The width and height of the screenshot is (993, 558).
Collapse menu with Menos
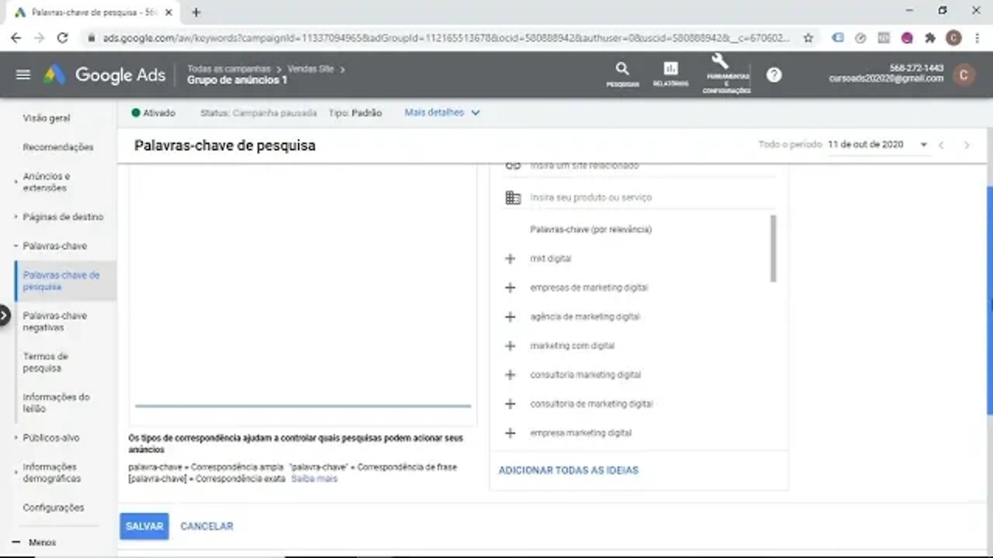pyautogui.click(x=34, y=542)
